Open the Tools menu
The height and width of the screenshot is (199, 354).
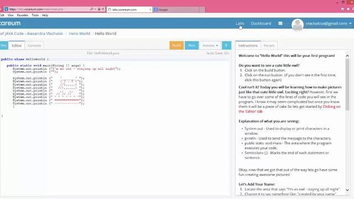[35, 15]
